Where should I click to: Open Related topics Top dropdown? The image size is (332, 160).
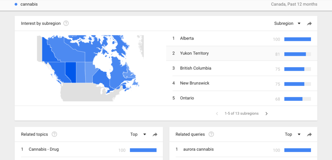coord(138,134)
